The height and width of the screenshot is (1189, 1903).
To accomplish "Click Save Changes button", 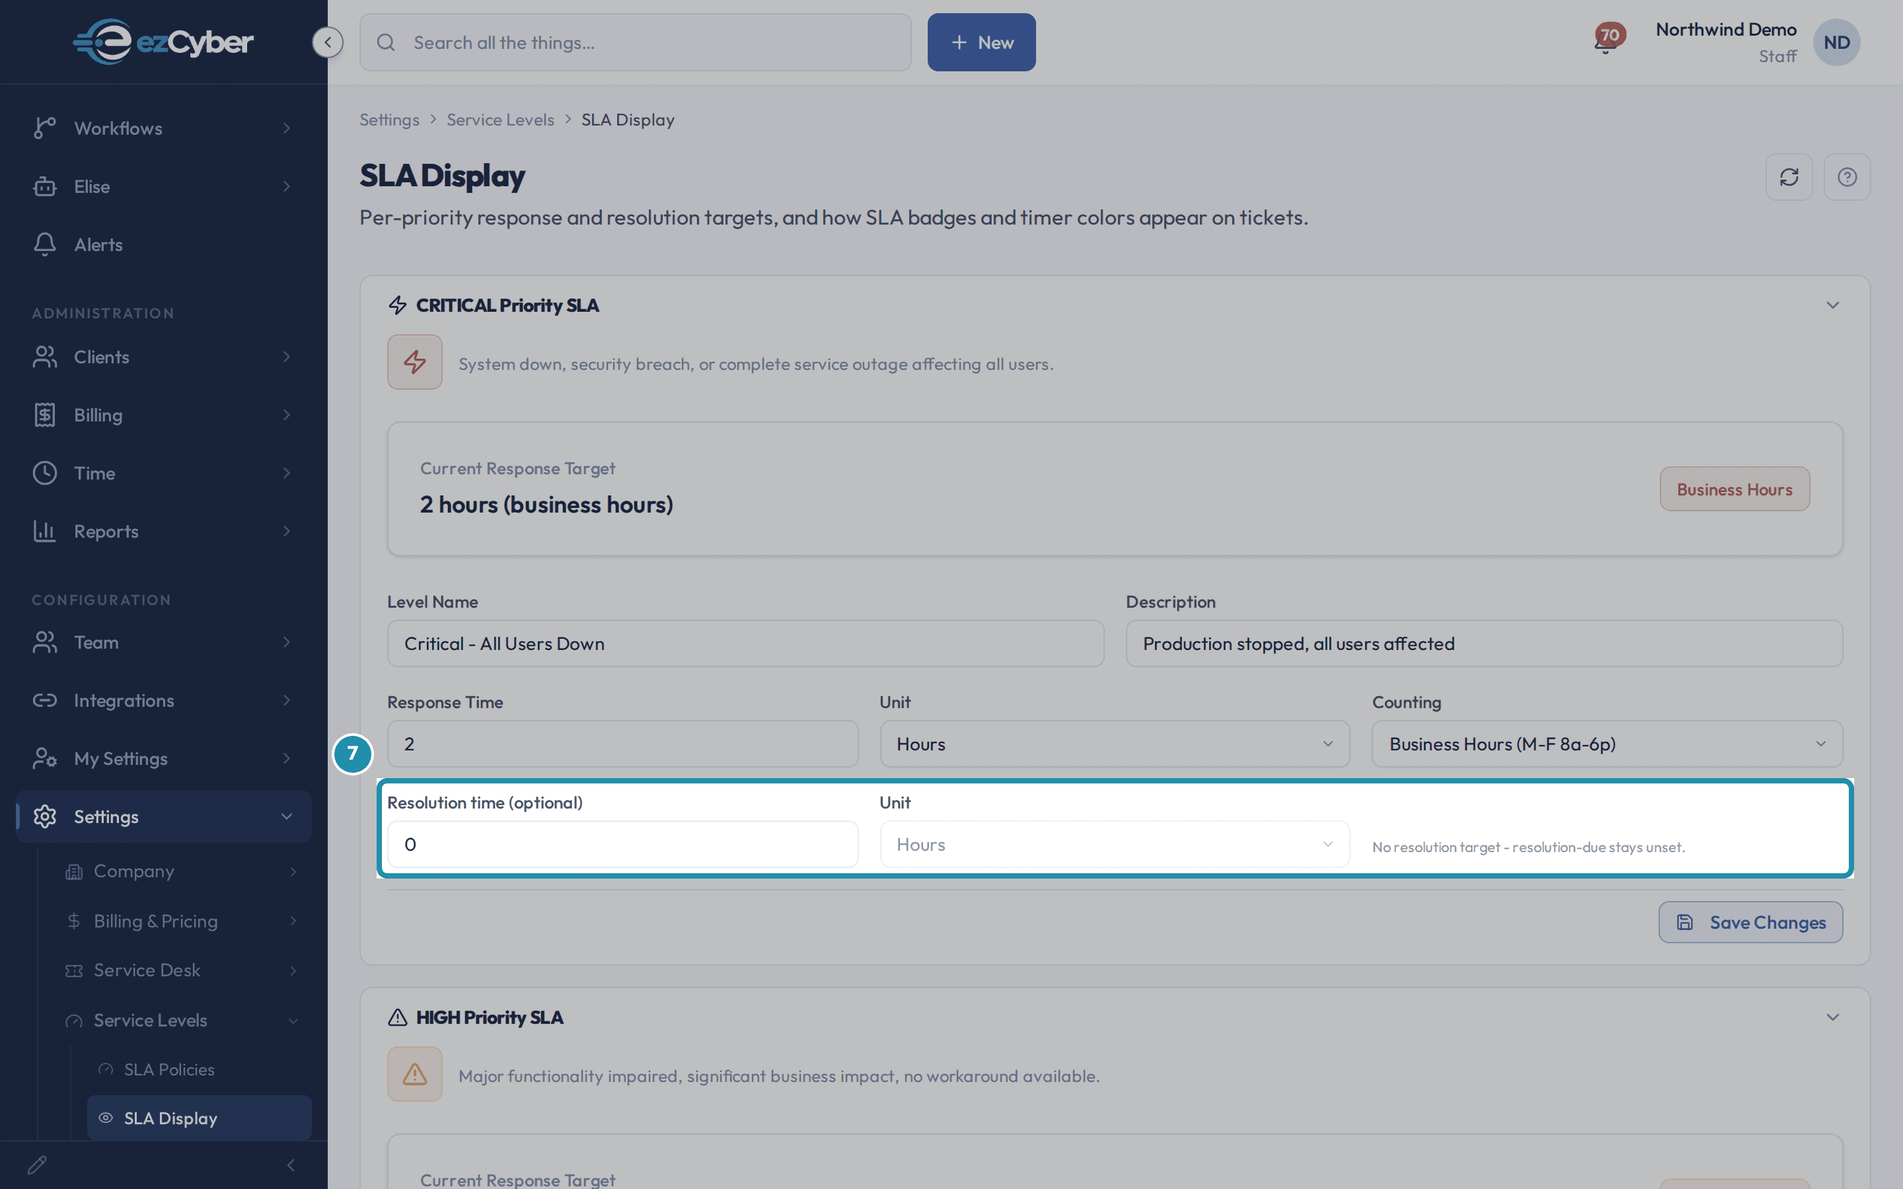I will [x=1750, y=922].
